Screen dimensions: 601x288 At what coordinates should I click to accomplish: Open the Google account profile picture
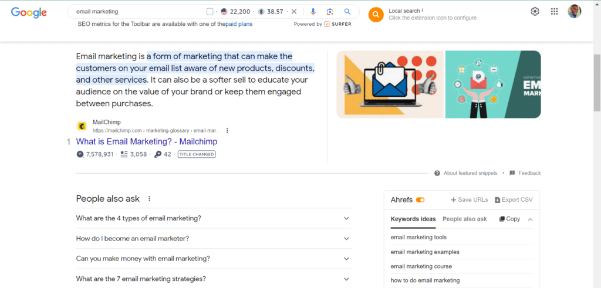point(574,12)
